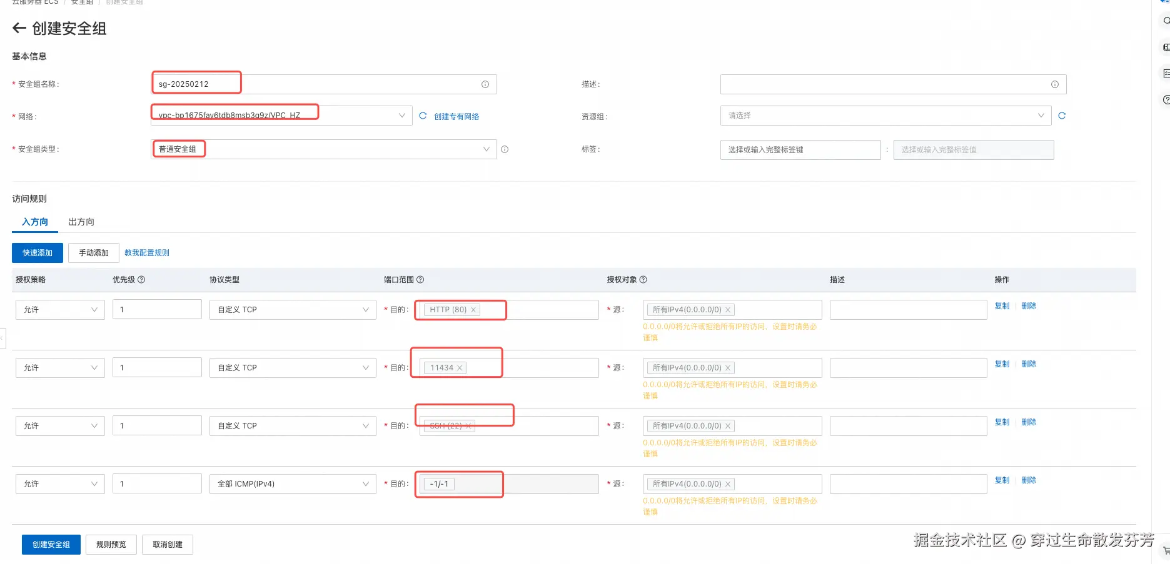Open 授权策略 dropdown in ICMP row
Screen dimensions: 1170x564
click(x=60, y=484)
